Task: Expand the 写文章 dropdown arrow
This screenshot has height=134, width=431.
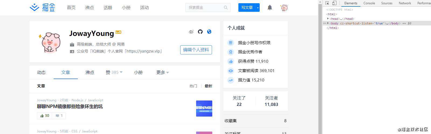Action: 258,8
